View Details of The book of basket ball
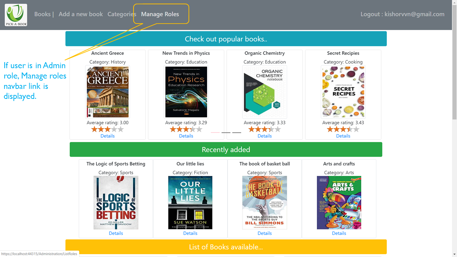457x257 pixels. click(265, 233)
